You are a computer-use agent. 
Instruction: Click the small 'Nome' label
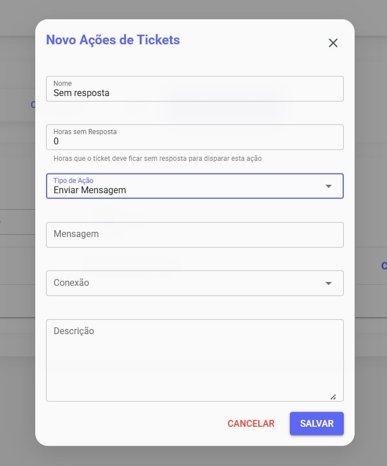pos(63,84)
